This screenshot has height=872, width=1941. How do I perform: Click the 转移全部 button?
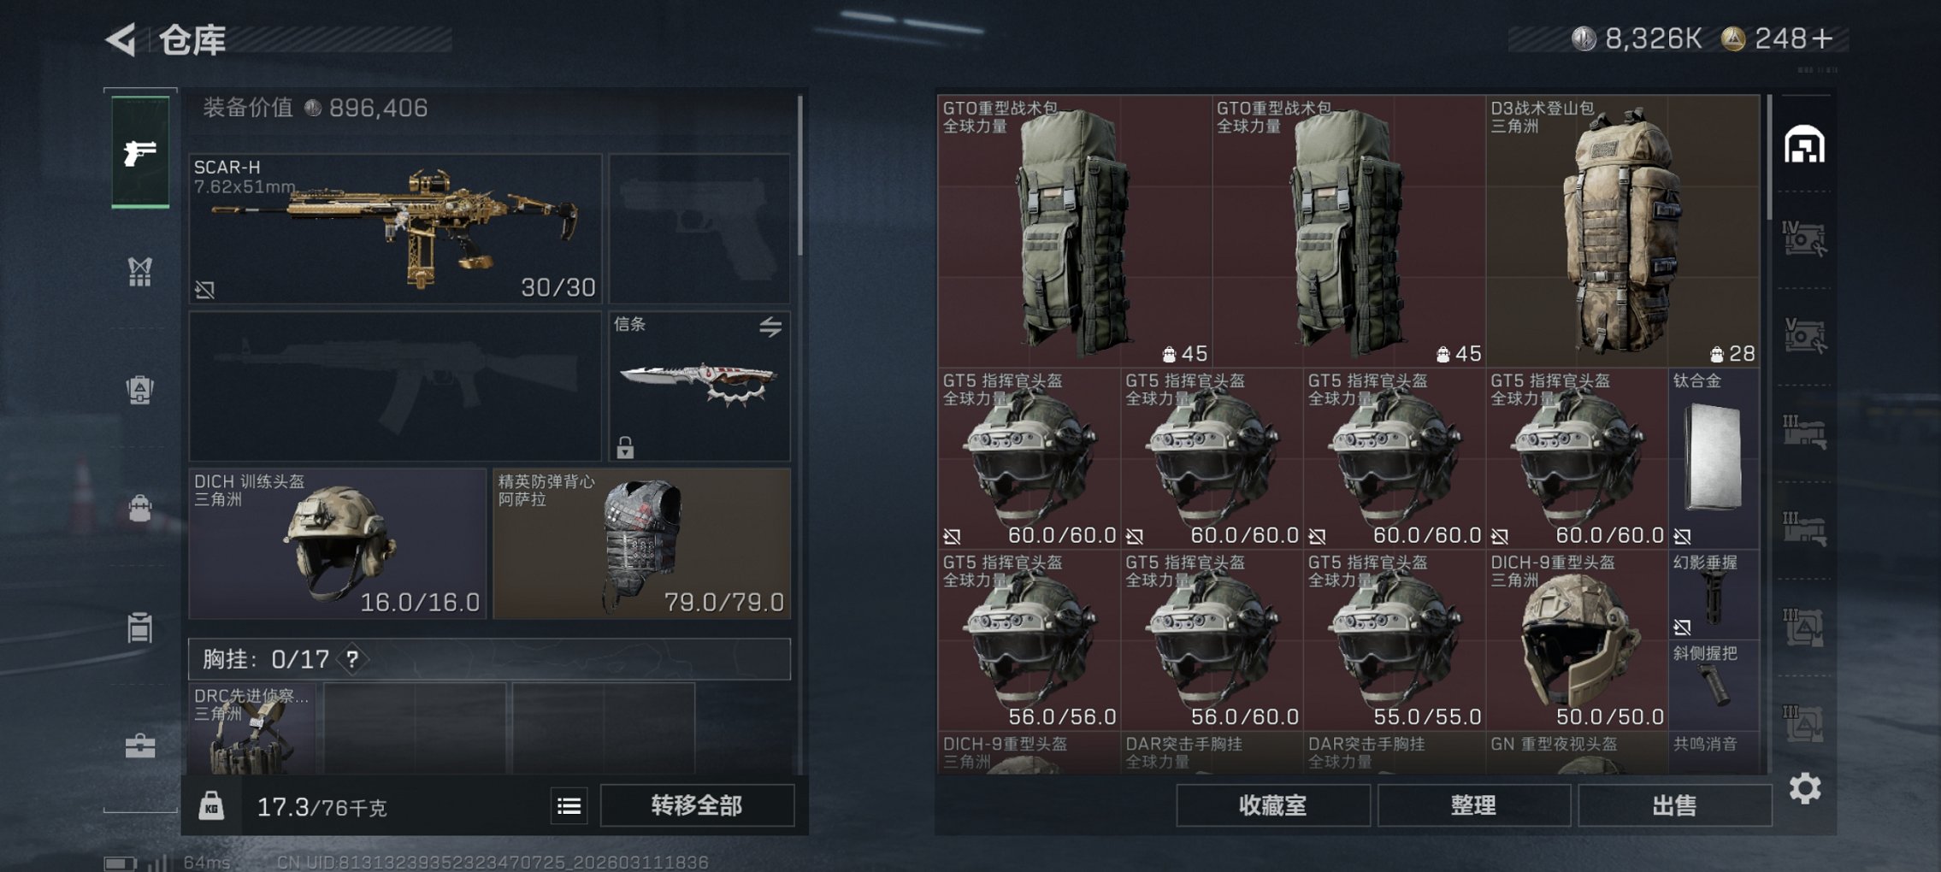[x=697, y=805]
